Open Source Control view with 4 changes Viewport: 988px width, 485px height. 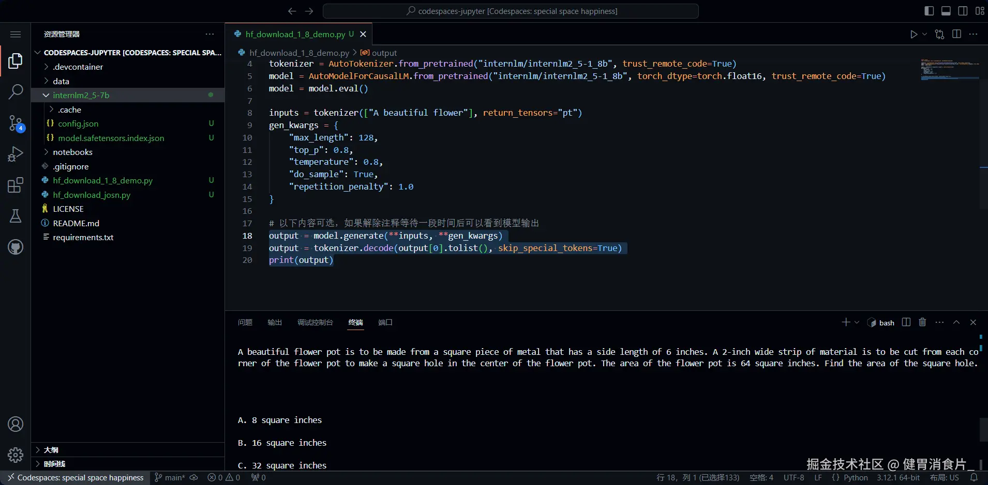[16, 123]
